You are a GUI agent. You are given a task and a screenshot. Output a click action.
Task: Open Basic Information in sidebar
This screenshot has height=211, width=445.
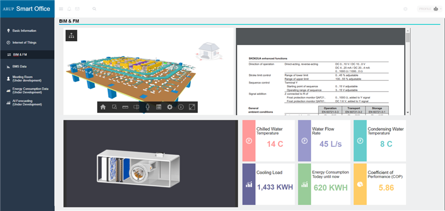(24, 31)
